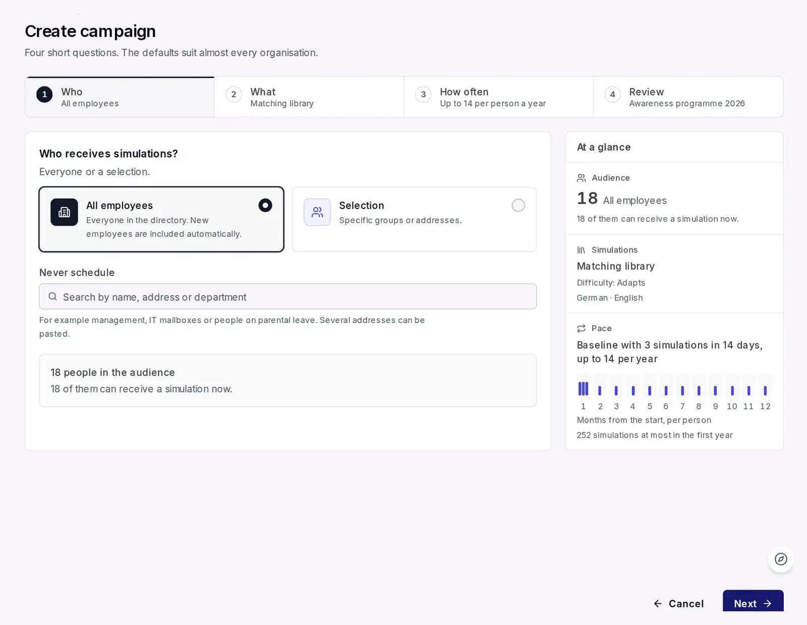Switch to the What step tab
The width and height of the screenshot is (807, 625).
[309, 97]
